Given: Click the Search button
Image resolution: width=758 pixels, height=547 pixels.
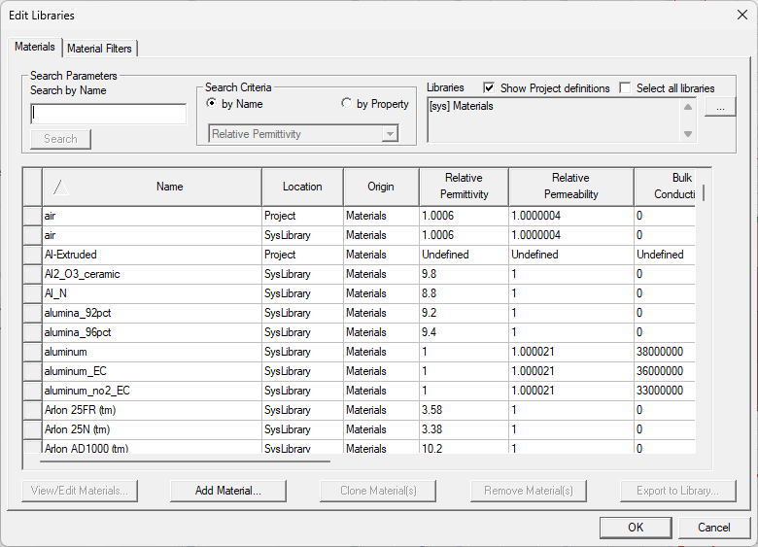Looking at the screenshot, I should (x=60, y=139).
